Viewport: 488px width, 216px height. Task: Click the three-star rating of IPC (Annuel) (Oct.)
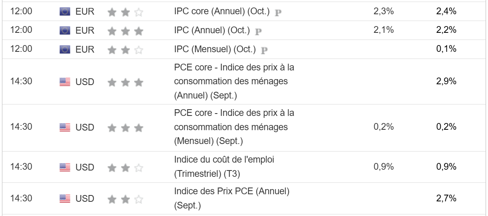coord(125,31)
